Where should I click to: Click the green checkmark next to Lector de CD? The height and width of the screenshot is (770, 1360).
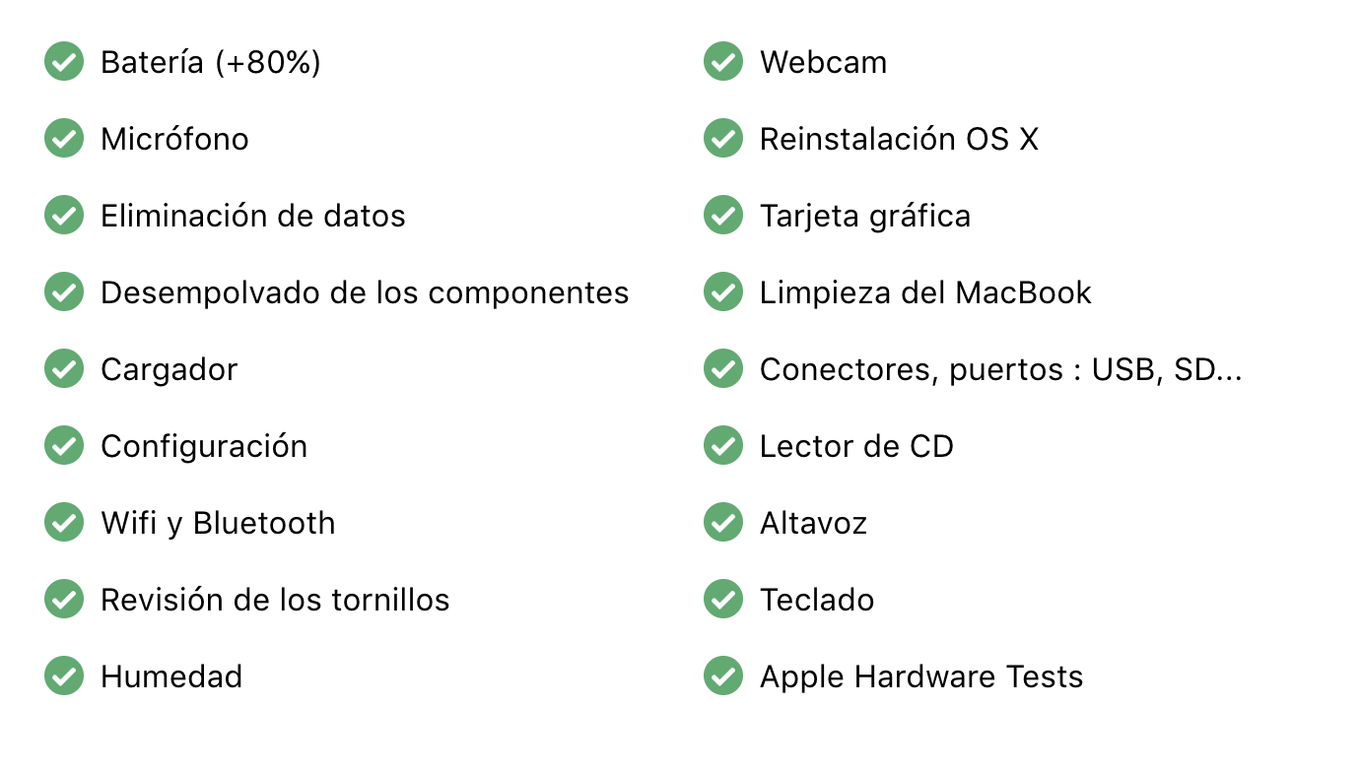723,446
